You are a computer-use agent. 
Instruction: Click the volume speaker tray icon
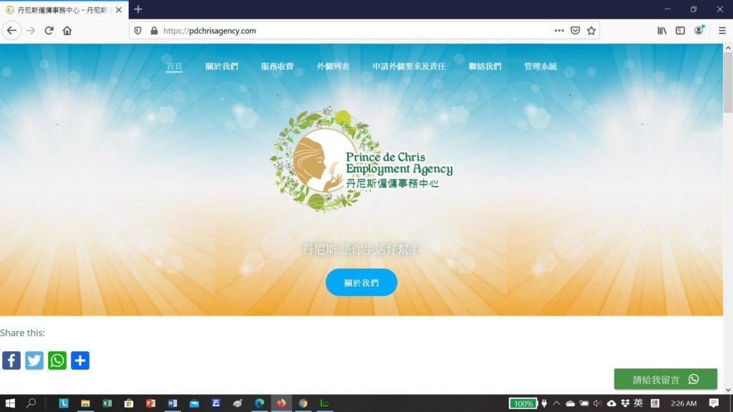(x=597, y=403)
